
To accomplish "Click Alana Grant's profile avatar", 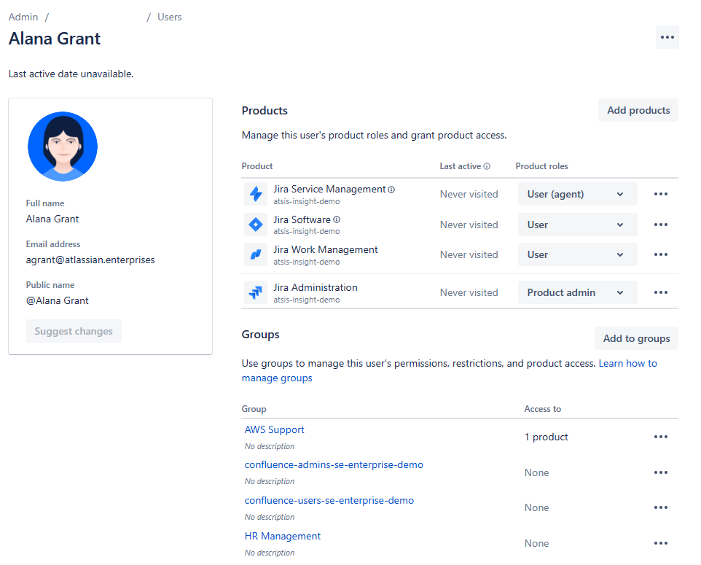I will click(63, 147).
